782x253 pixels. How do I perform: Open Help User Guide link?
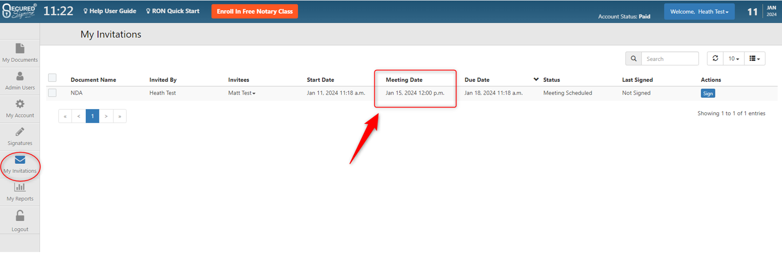pyautogui.click(x=110, y=11)
